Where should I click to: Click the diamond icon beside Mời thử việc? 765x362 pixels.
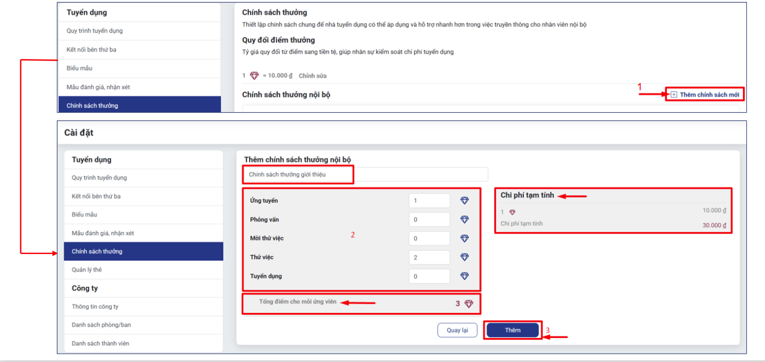[x=465, y=238]
